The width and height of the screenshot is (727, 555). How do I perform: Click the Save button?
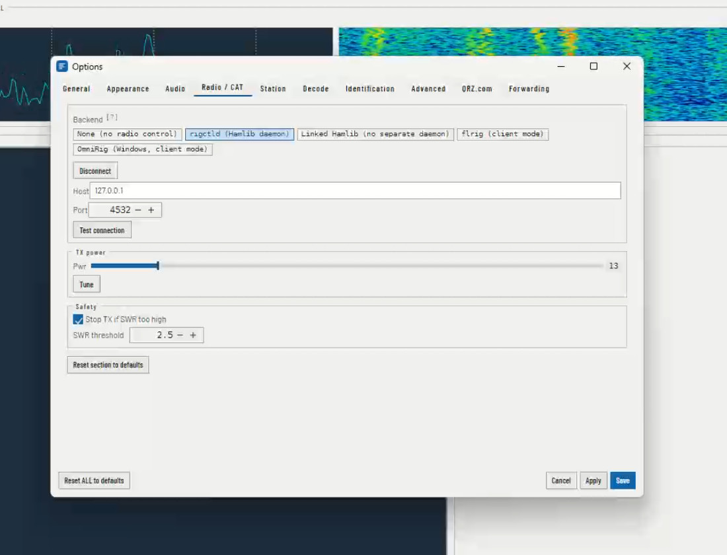coord(623,480)
